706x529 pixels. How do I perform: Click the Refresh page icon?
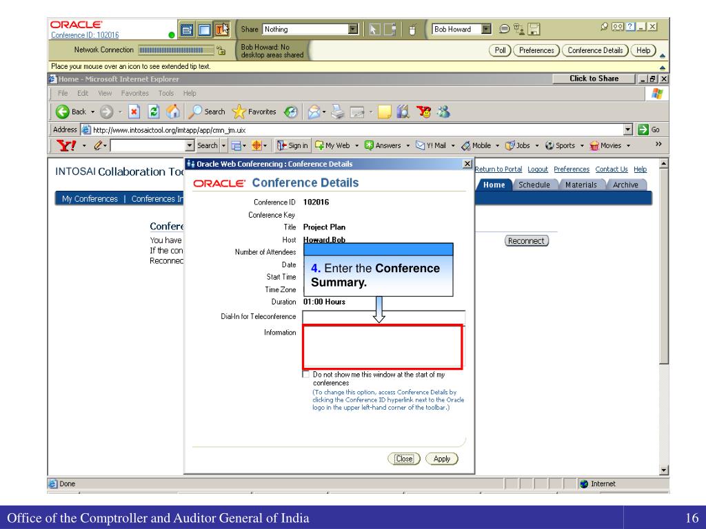(x=154, y=112)
